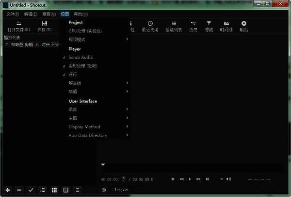Click the 开始 column header
Screen dimensions: 291x197
[55, 45]
